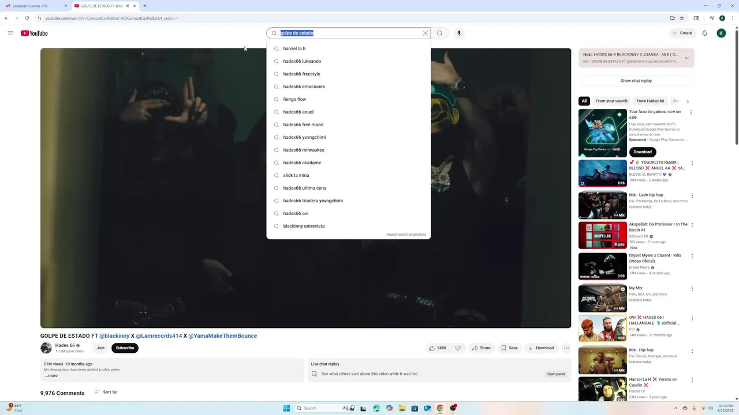This screenshot has height=415, width=739.
Task: Bookmark this page with the star
Action: pos(682,18)
